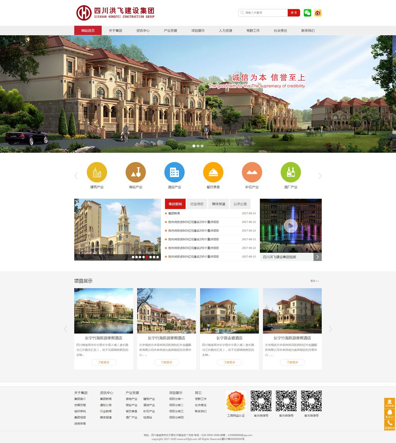Switch to the last hero banner dot

click(x=202, y=146)
